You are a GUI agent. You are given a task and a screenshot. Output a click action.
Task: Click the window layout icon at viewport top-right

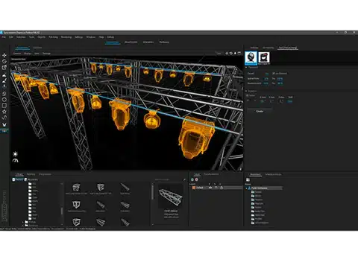[x=239, y=53]
